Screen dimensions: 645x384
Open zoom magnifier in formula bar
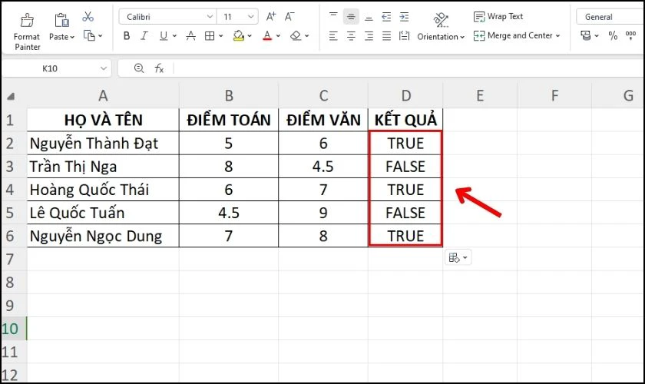coord(139,68)
